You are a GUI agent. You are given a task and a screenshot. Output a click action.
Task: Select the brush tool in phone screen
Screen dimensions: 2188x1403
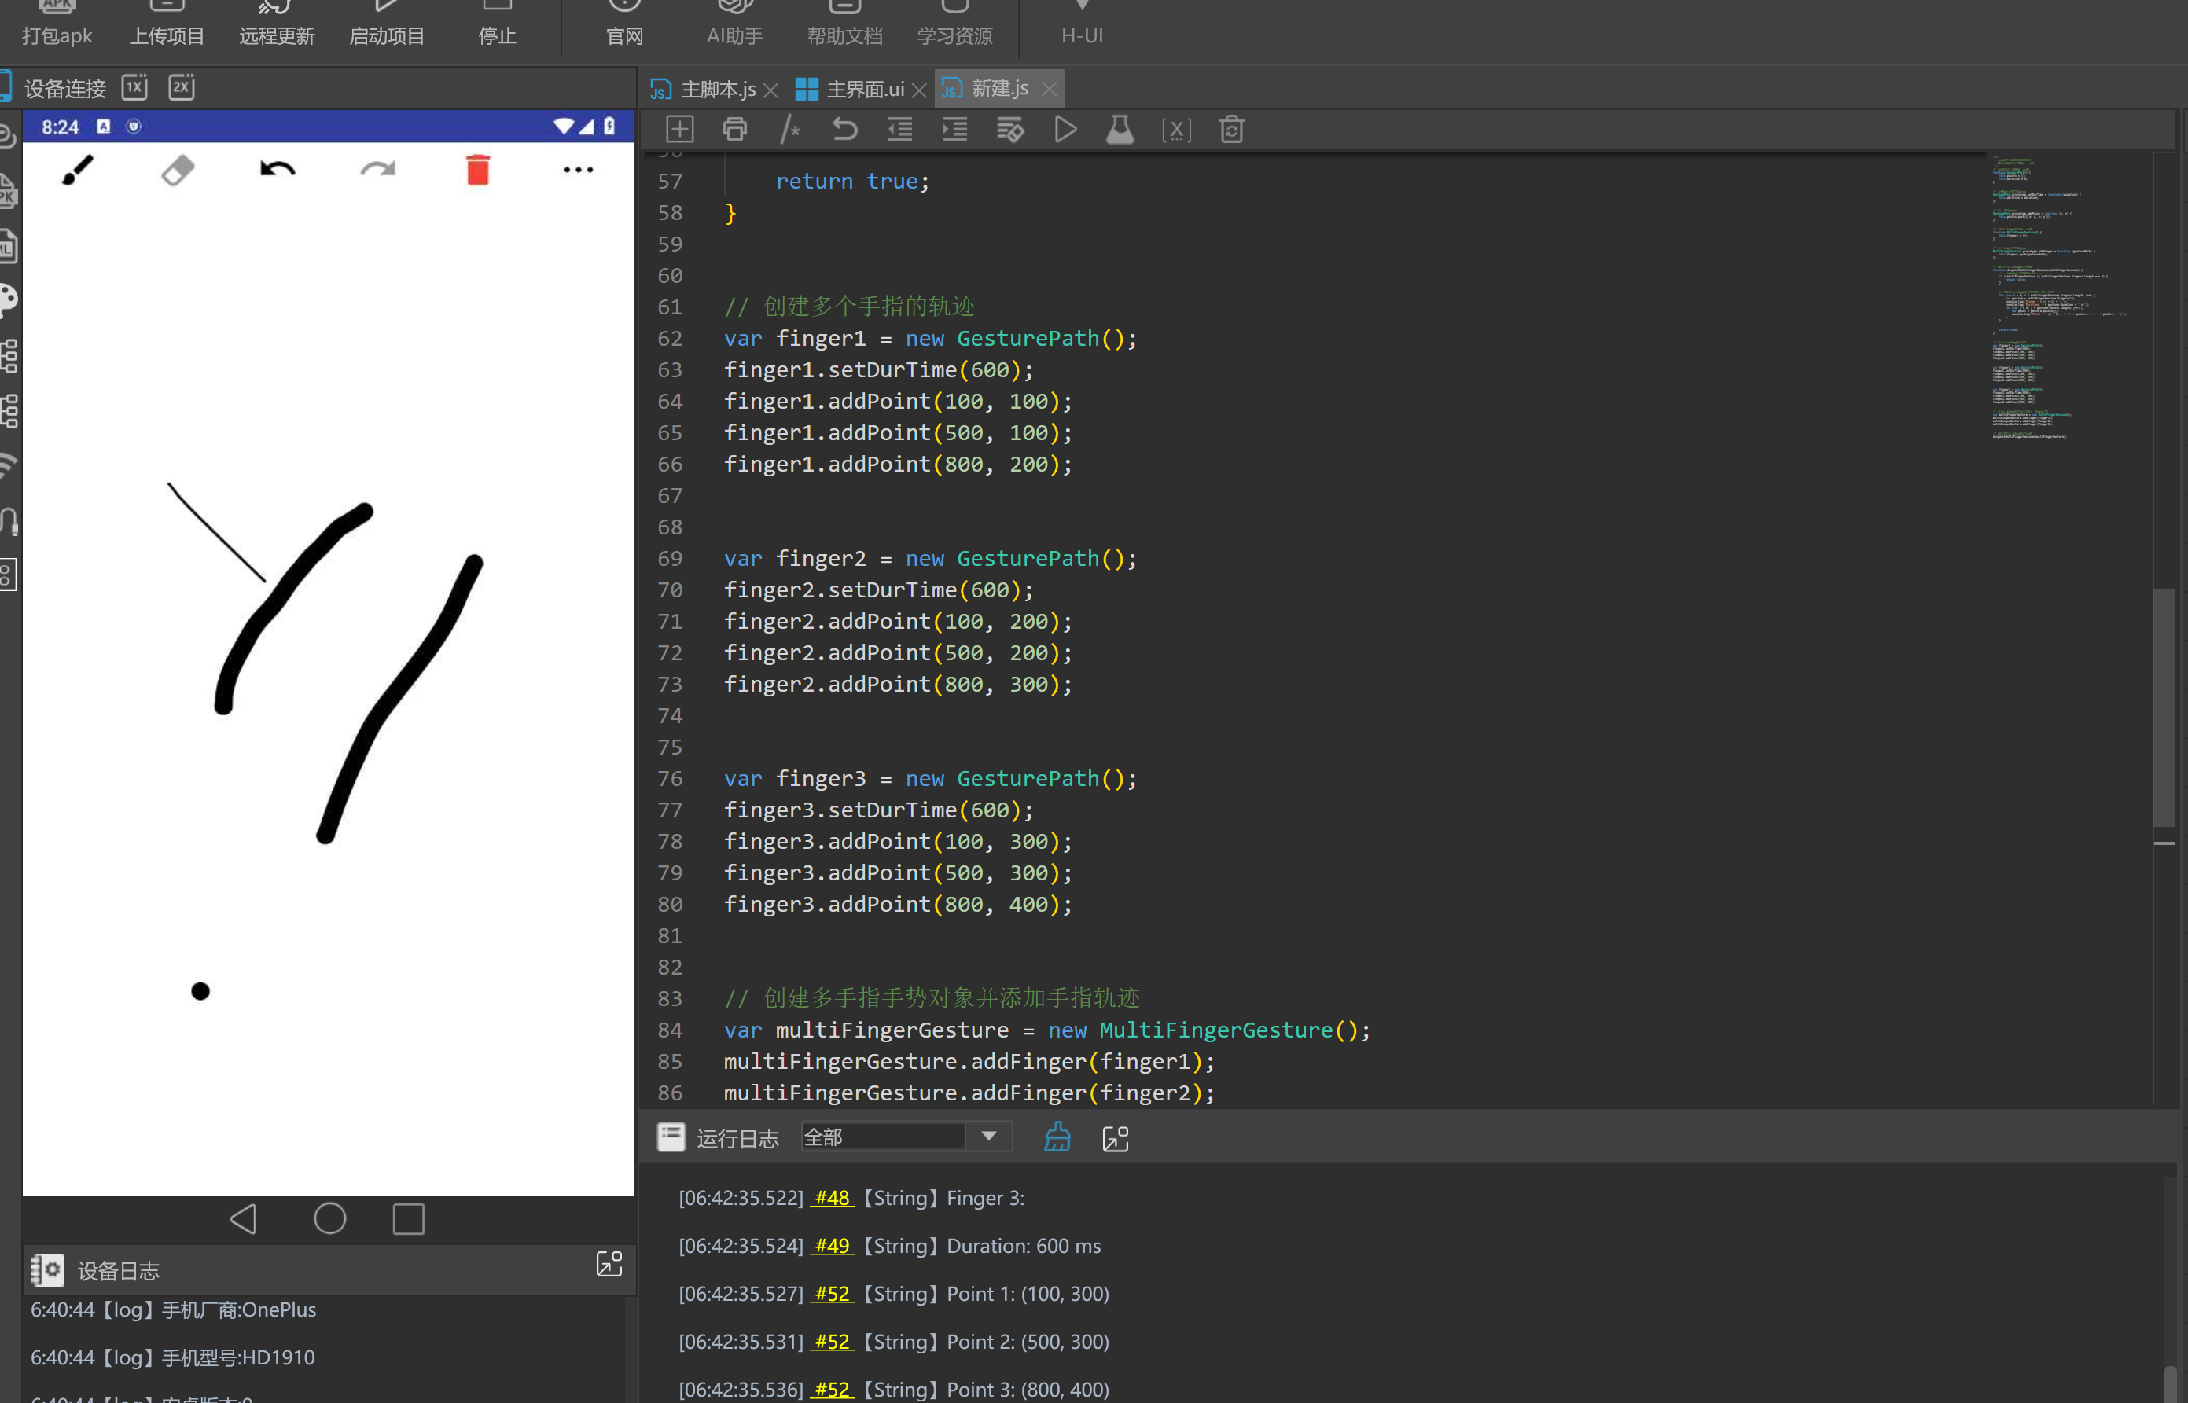tap(78, 171)
